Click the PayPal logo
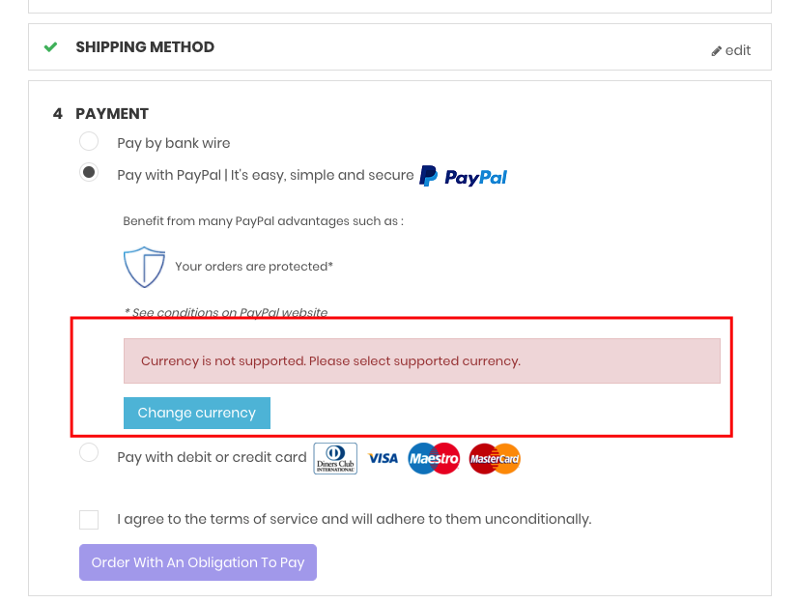Viewport: 796px width, 603px height. coord(464,176)
